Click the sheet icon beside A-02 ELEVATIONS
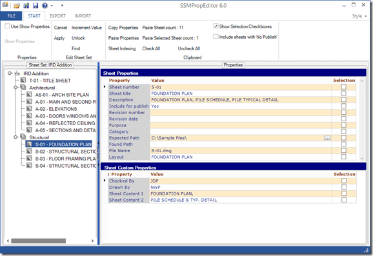373x256 pixels. [x=29, y=109]
